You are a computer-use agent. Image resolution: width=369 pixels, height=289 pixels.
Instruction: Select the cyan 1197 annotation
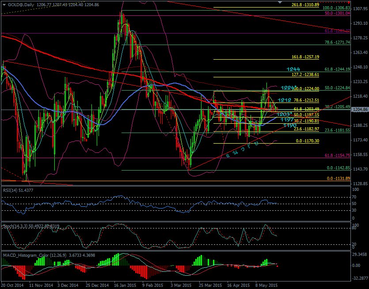pyautogui.click(x=287, y=120)
